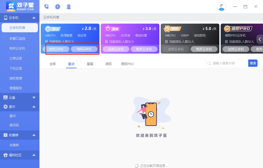Click the info icon at the top
Screen dimensions: 263x168
tap(58, 7)
